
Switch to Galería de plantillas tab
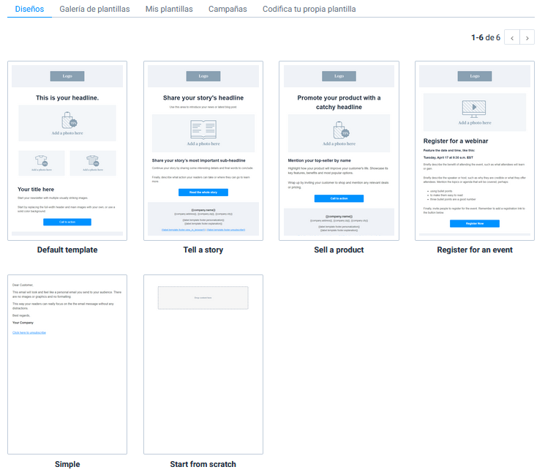pyautogui.click(x=94, y=10)
